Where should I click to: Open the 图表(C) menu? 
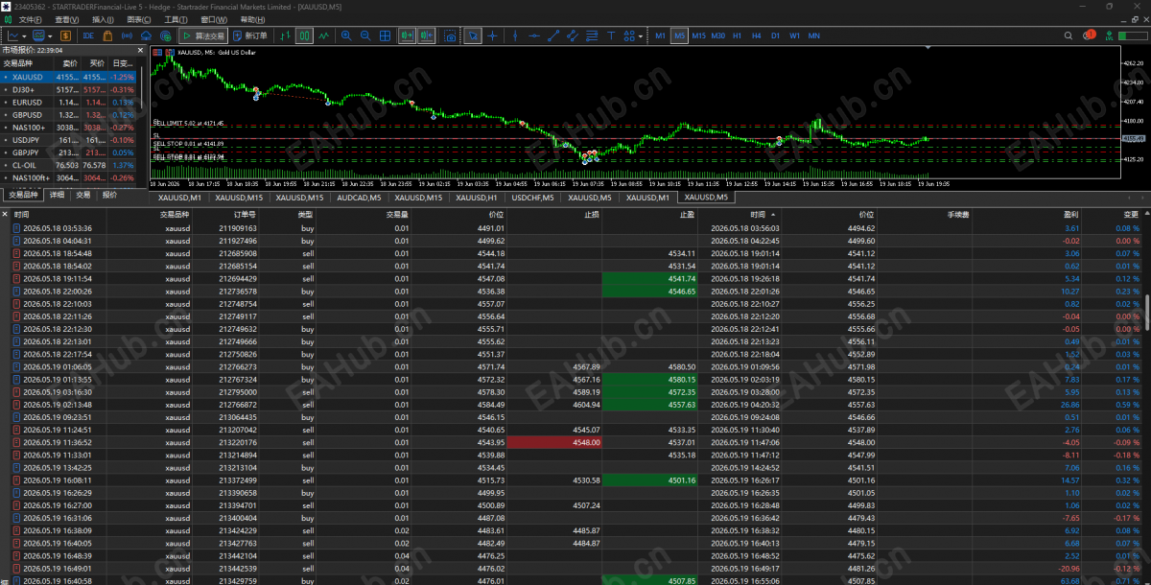click(139, 19)
